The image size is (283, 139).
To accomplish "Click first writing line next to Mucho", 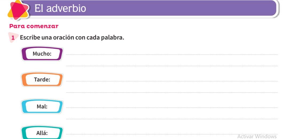I will coord(171,54).
